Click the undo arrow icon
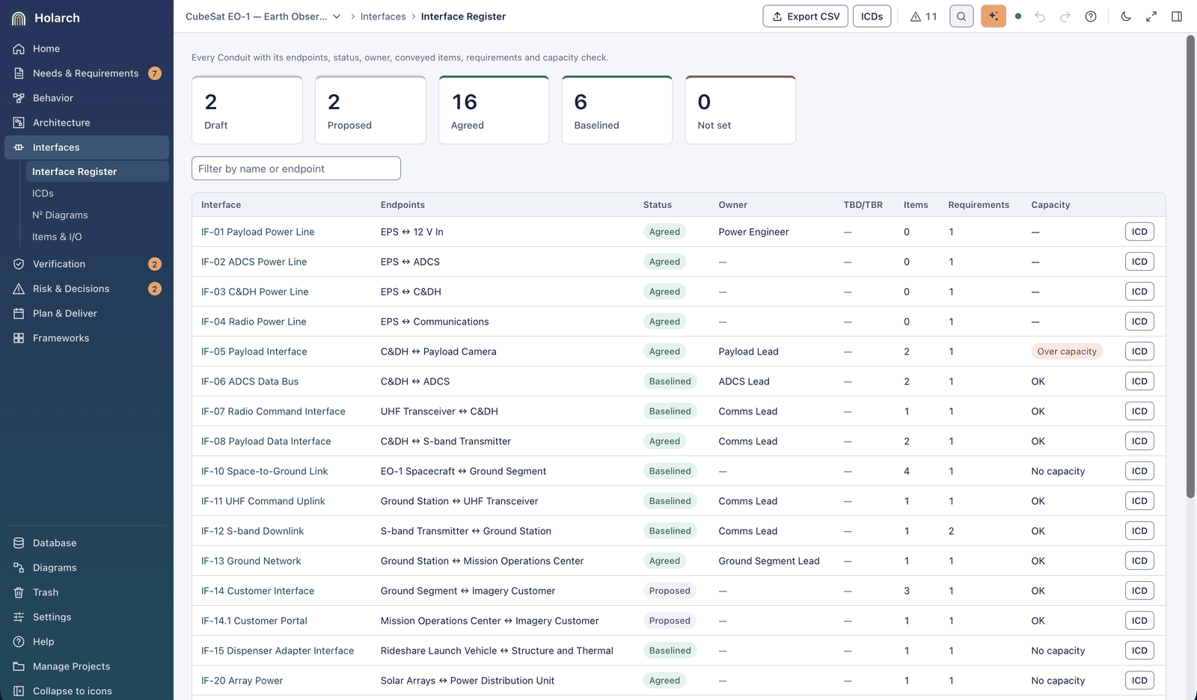The height and width of the screenshot is (700, 1197). tap(1040, 16)
